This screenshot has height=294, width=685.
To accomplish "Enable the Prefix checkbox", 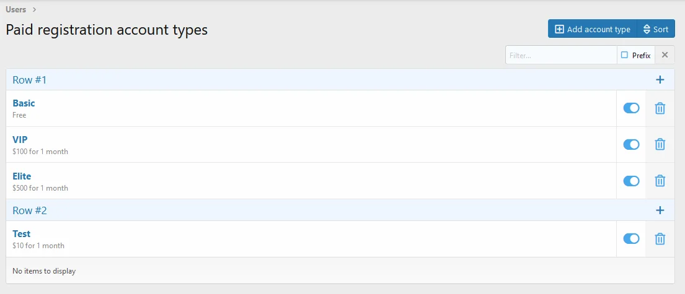I will click(625, 55).
